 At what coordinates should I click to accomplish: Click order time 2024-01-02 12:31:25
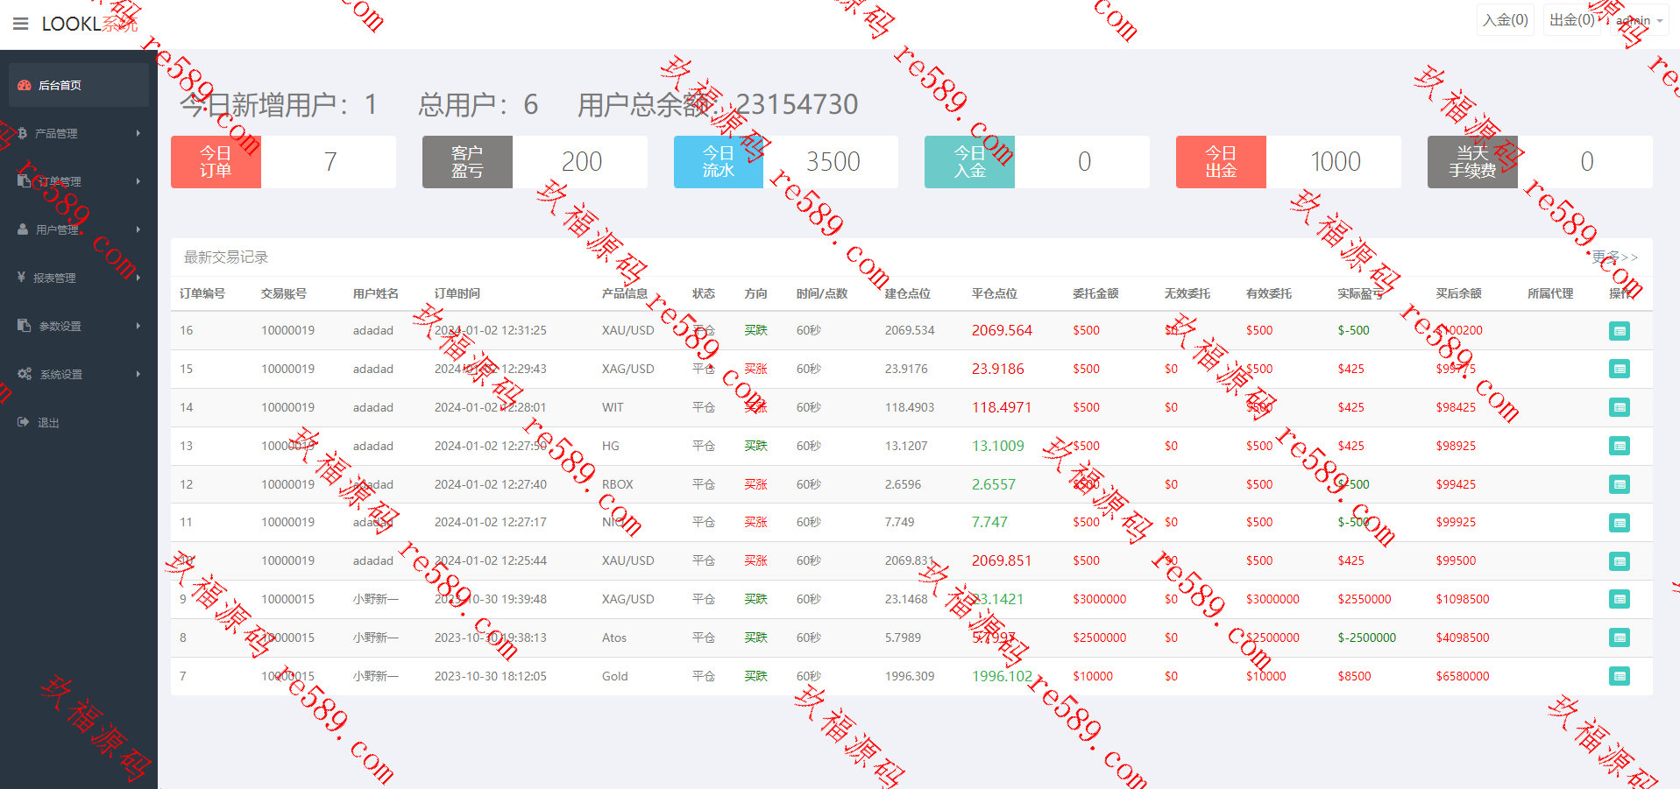pyautogui.click(x=491, y=330)
